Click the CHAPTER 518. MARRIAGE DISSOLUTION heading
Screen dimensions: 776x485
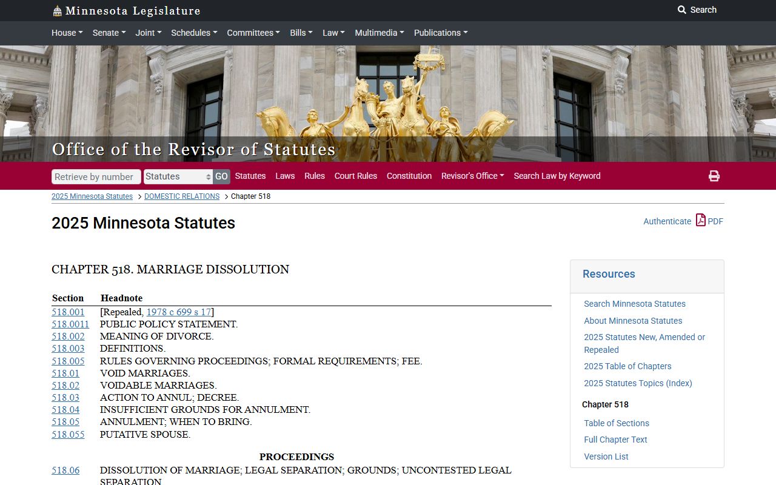[170, 269]
